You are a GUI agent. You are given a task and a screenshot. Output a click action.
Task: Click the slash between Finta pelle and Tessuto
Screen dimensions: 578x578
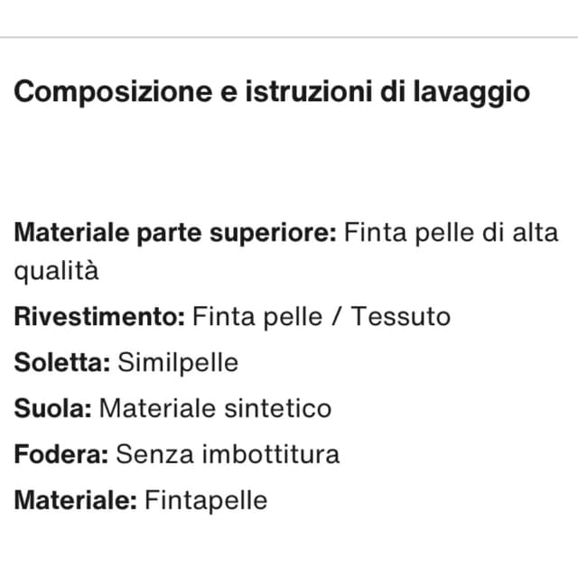point(336,317)
